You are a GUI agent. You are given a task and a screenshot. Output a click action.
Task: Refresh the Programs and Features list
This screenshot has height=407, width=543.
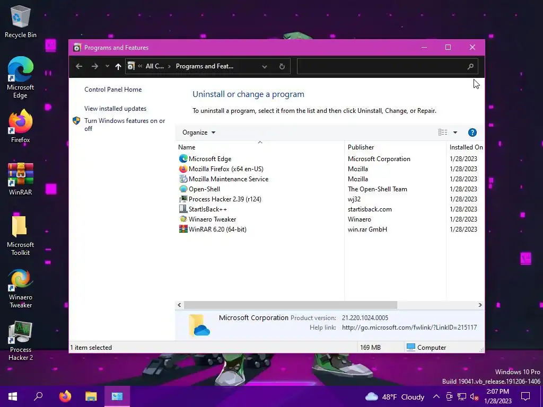282,66
